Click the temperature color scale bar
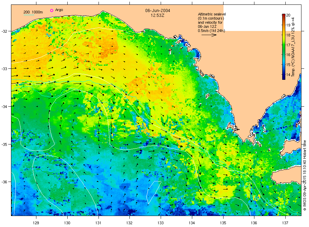 pyautogui.click(x=284, y=46)
